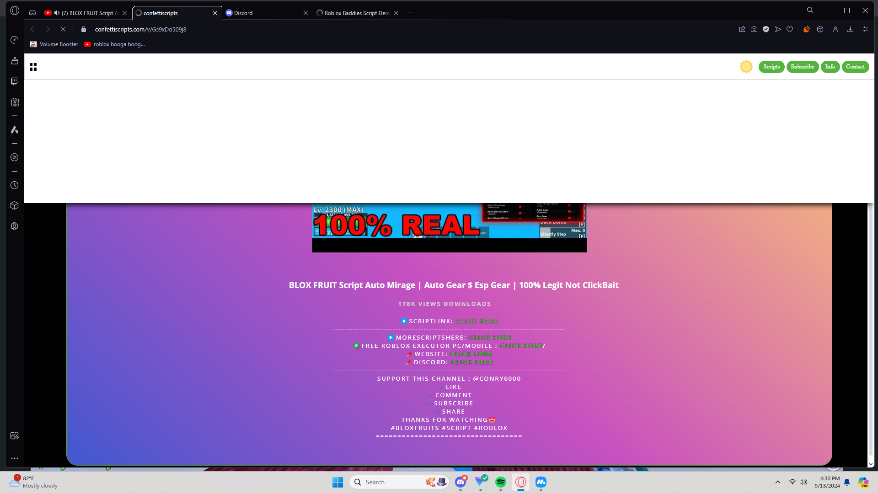This screenshot has width=878, height=493.
Task: Select the confettiscripts tab
Action: tap(177, 13)
